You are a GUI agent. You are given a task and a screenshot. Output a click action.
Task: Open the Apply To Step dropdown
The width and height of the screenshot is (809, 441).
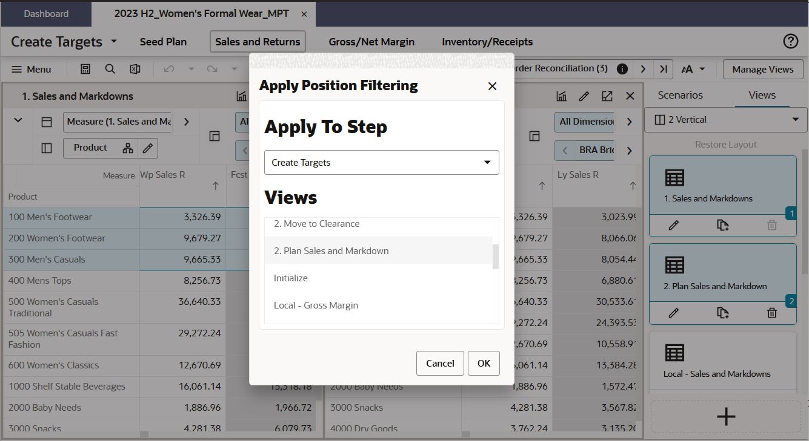pos(381,162)
